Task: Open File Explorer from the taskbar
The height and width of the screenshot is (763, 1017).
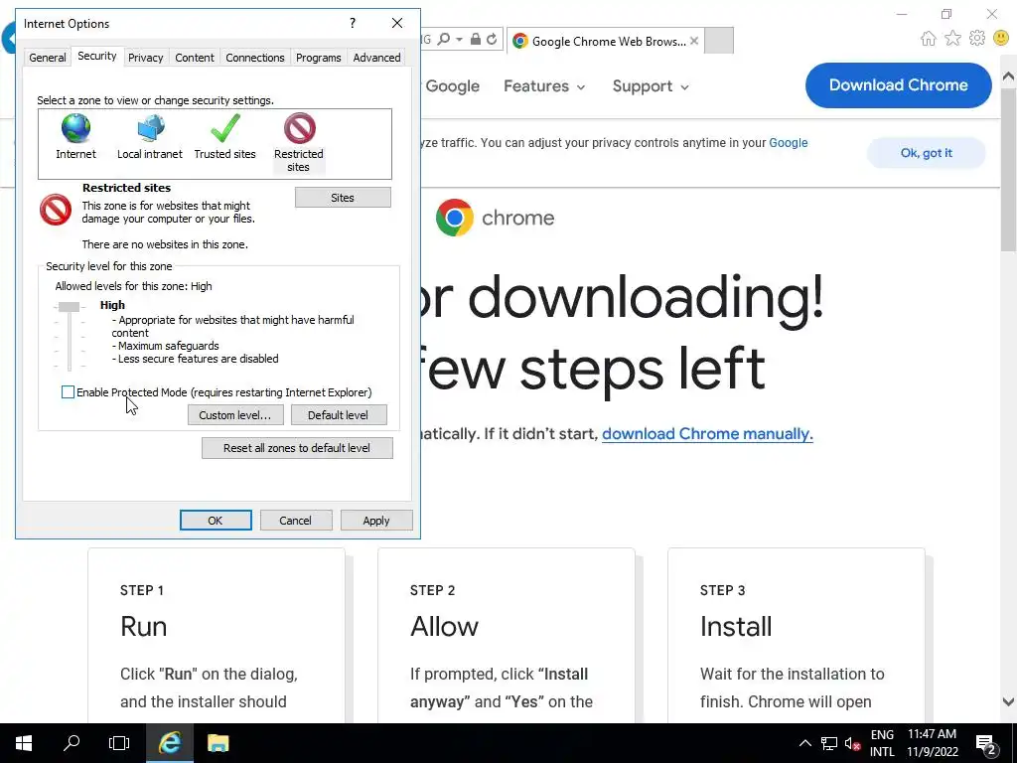Action: [x=218, y=743]
